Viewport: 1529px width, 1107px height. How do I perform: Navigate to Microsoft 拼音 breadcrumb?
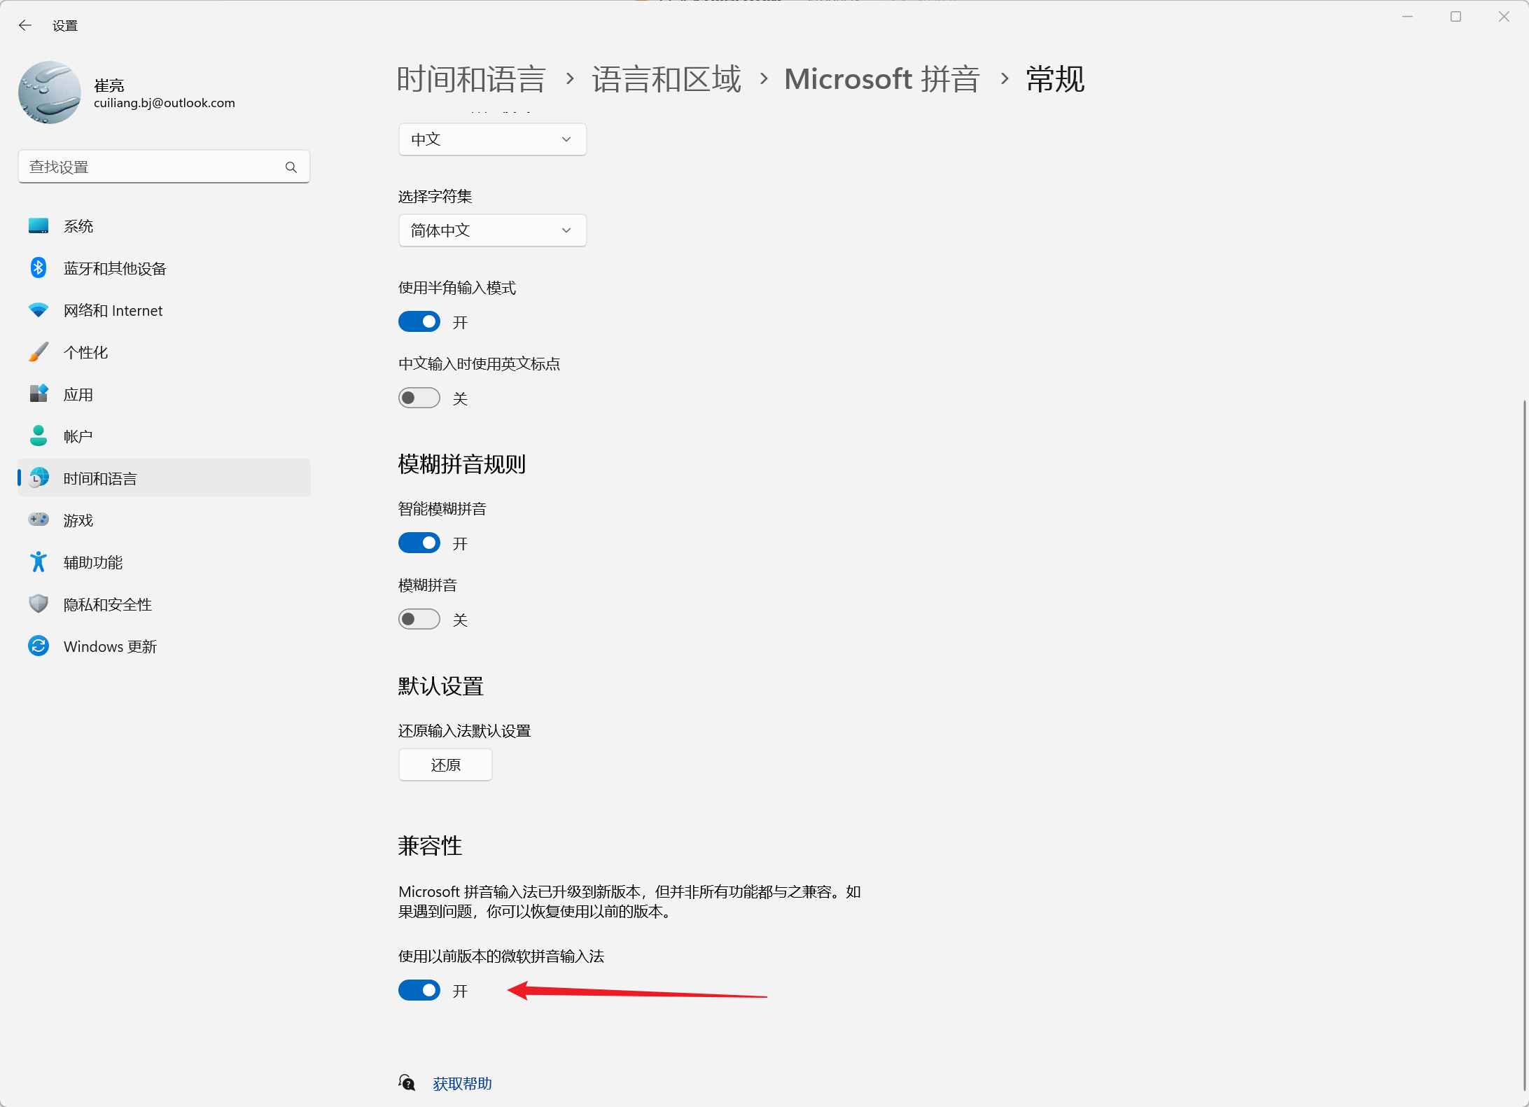(x=881, y=79)
